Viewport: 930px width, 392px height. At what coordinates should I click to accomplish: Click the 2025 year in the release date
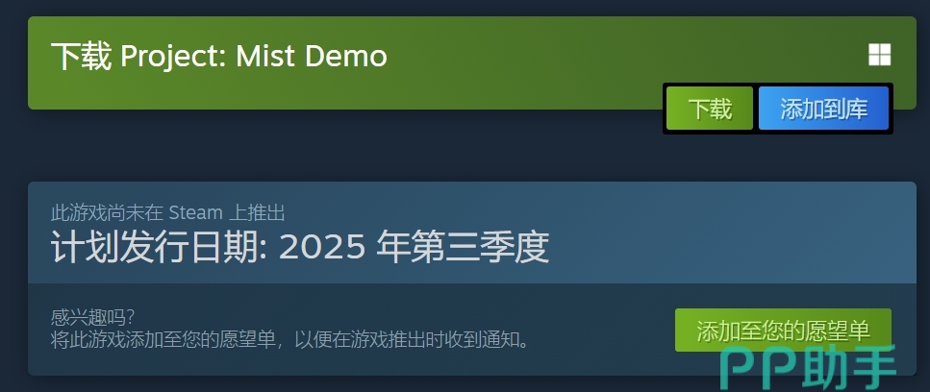click(322, 248)
